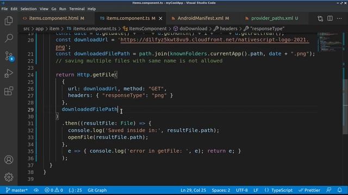This screenshot has width=348, height=195.
Task: Click knownFolders on line 21
Action: (189, 54)
